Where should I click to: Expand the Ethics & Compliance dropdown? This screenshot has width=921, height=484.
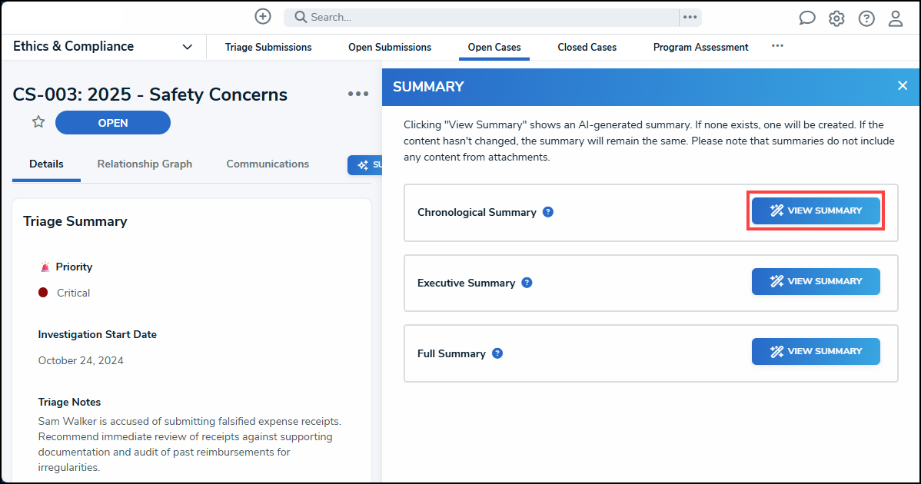187,47
